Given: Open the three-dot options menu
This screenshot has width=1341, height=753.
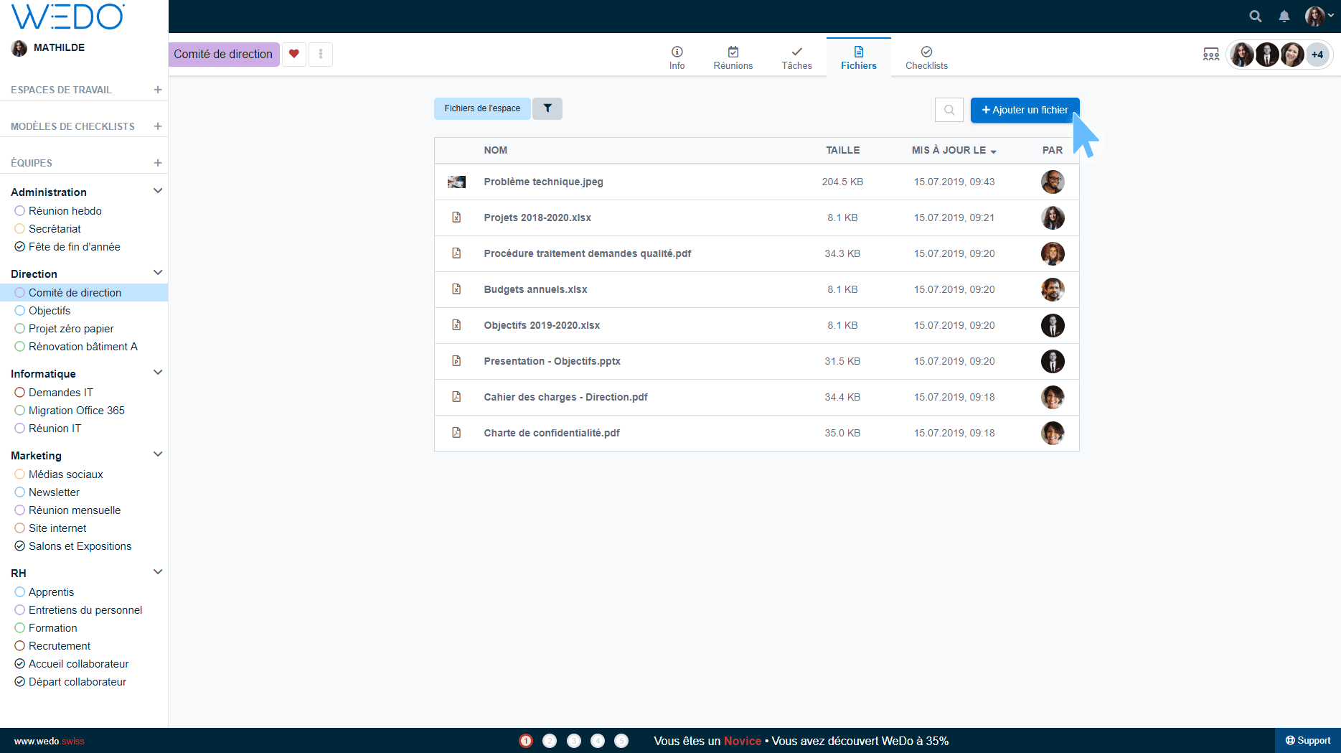Looking at the screenshot, I should coord(321,54).
